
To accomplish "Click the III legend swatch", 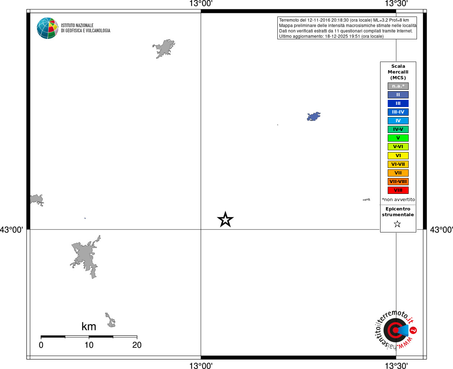I will point(398,103).
